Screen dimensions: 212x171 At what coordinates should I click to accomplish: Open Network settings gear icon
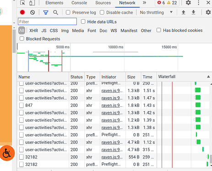click(x=208, y=12)
